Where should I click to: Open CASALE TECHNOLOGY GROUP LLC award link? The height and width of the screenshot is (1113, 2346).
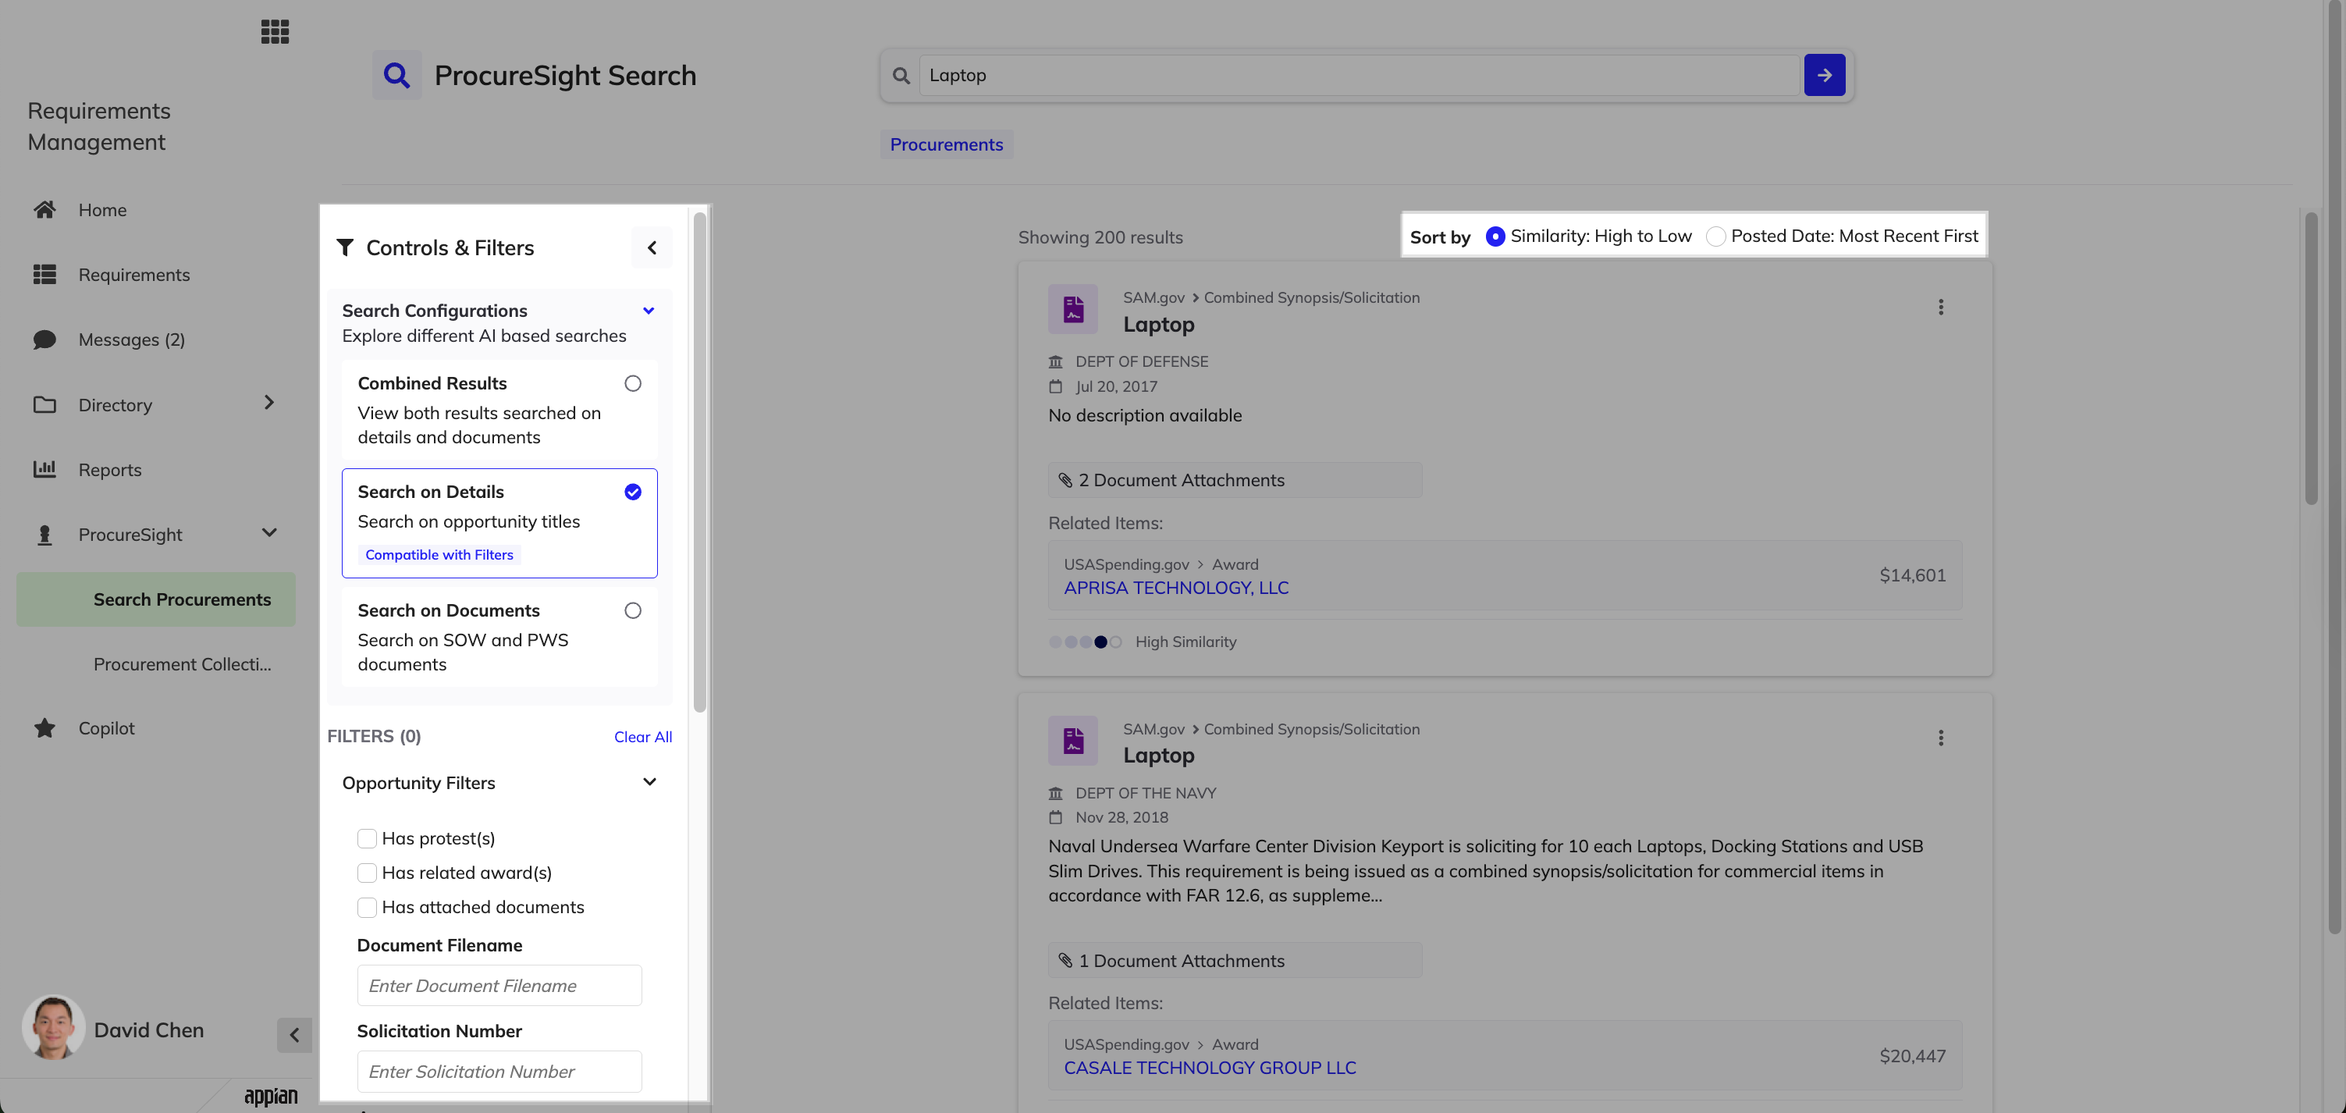tap(1210, 1069)
